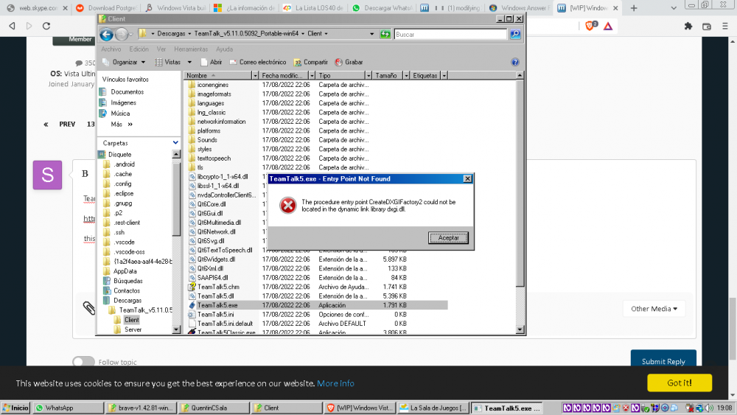
Task: Click the explorer help question mark icon
Action: [515, 63]
